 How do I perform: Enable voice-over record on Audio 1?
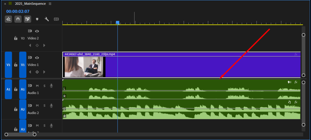51,86
